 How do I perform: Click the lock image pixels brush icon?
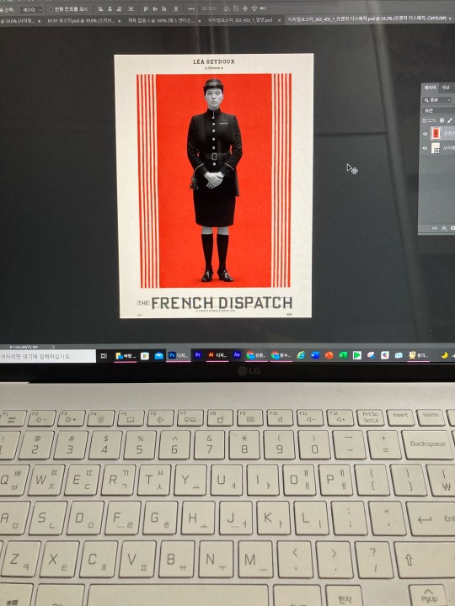pos(450,120)
